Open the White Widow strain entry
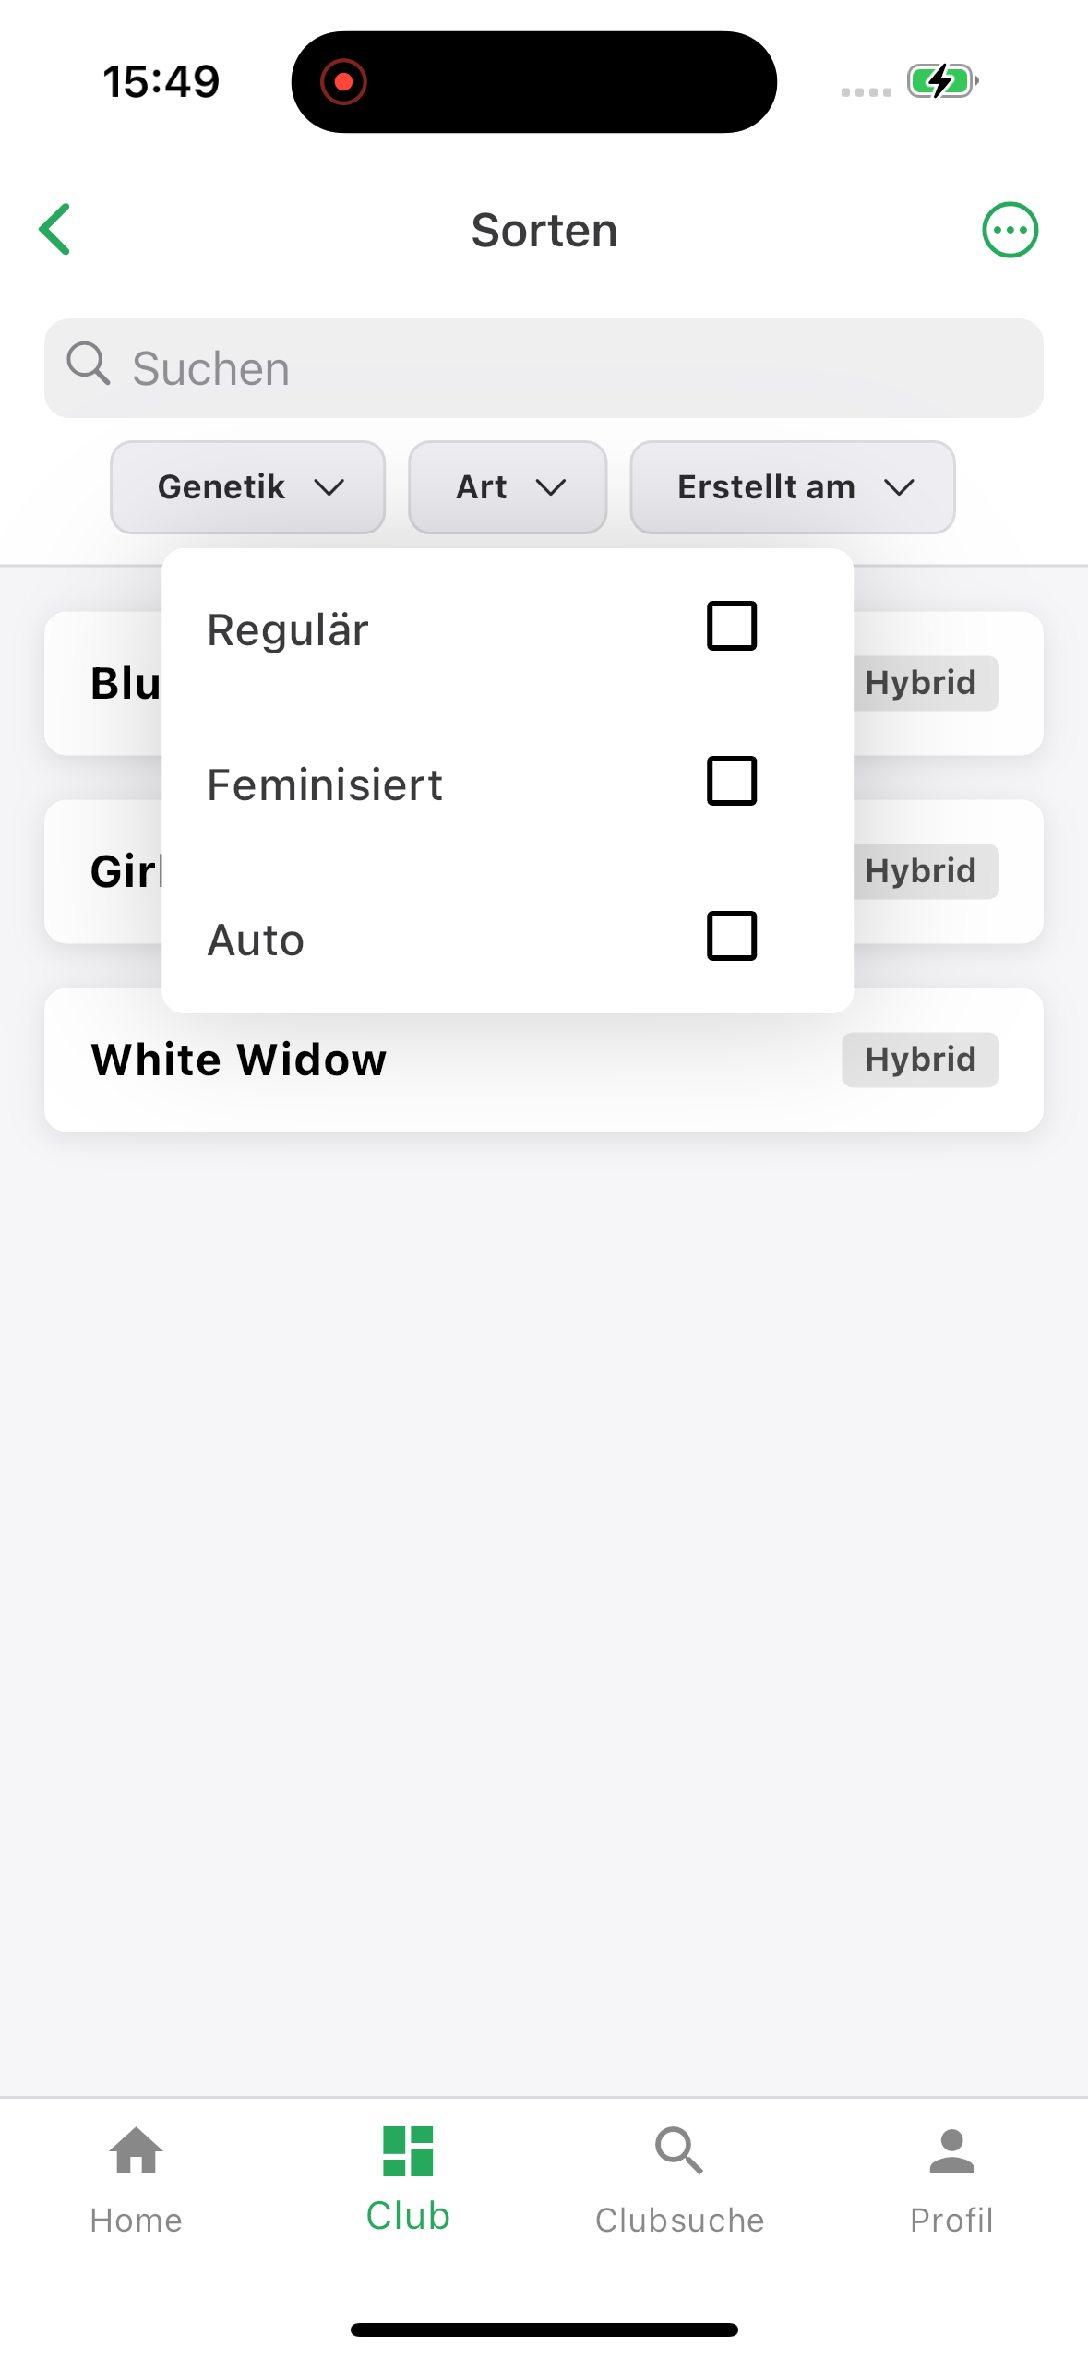Image resolution: width=1088 pixels, height=2359 pixels. [544, 1060]
